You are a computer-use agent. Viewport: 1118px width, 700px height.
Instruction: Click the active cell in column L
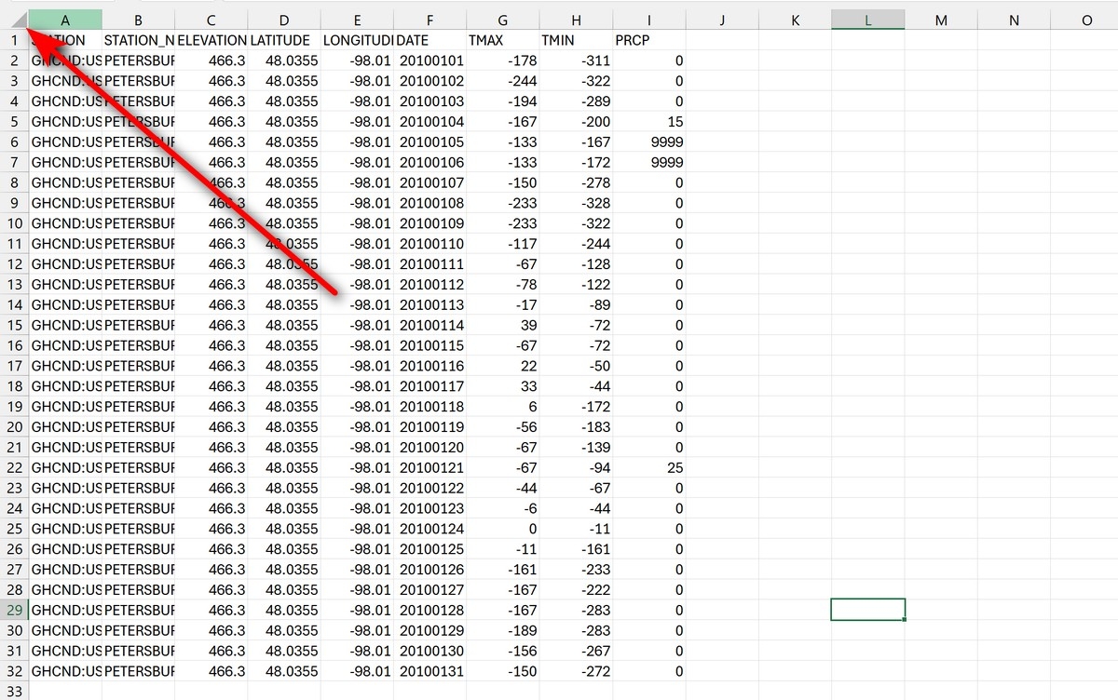(867, 610)
